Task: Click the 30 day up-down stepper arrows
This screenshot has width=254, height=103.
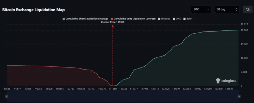Action: coord(236,9)
